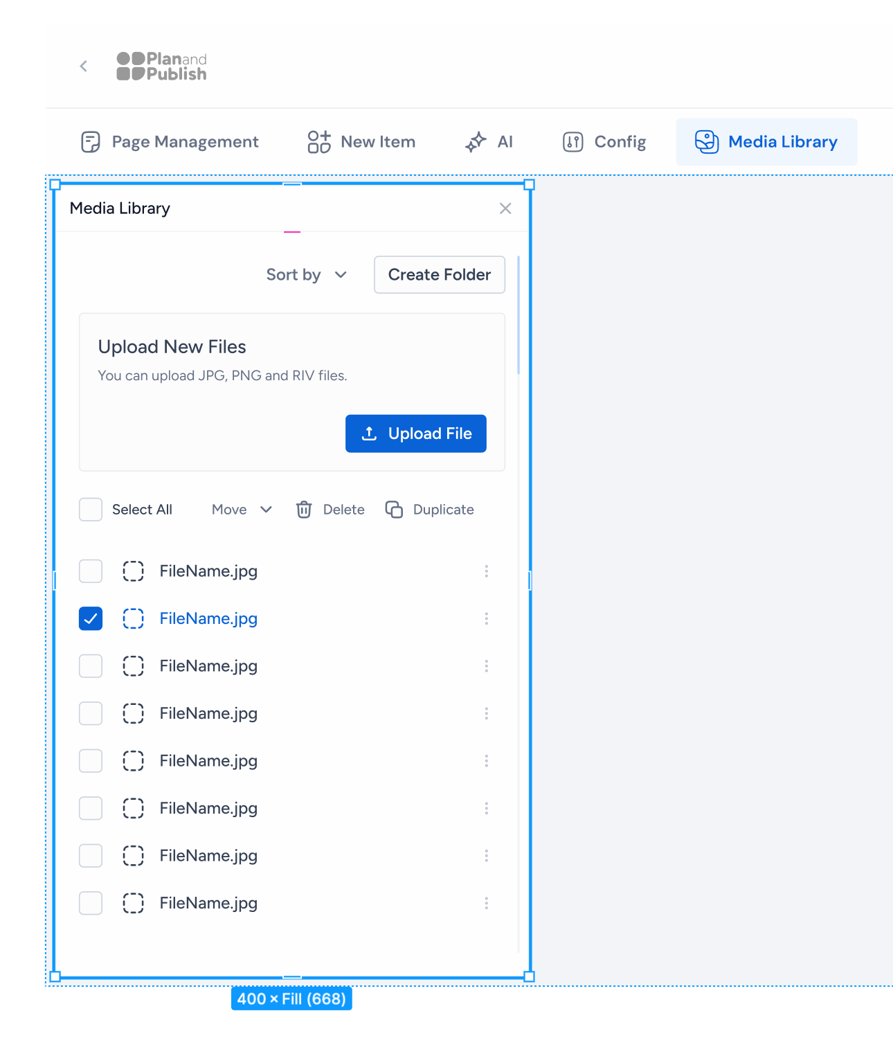Open the three-dot menu of third file
This screenshot has height=1047, width=893.
[x=487, y=666]
